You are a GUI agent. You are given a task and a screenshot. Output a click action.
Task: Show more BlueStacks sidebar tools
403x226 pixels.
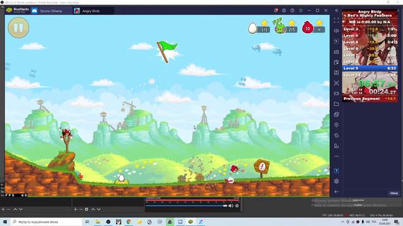point(336,156)
